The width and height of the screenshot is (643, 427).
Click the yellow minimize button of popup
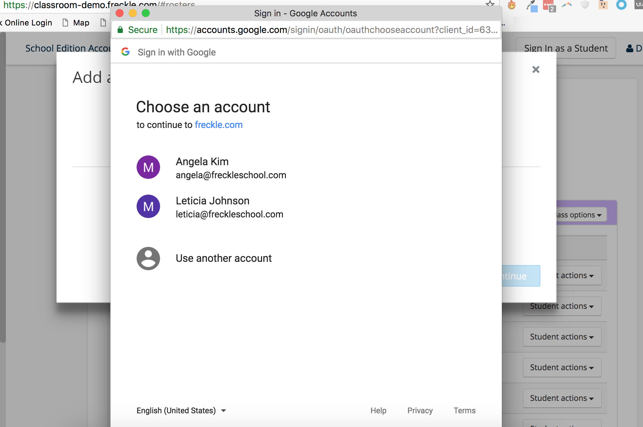[133, 13]
